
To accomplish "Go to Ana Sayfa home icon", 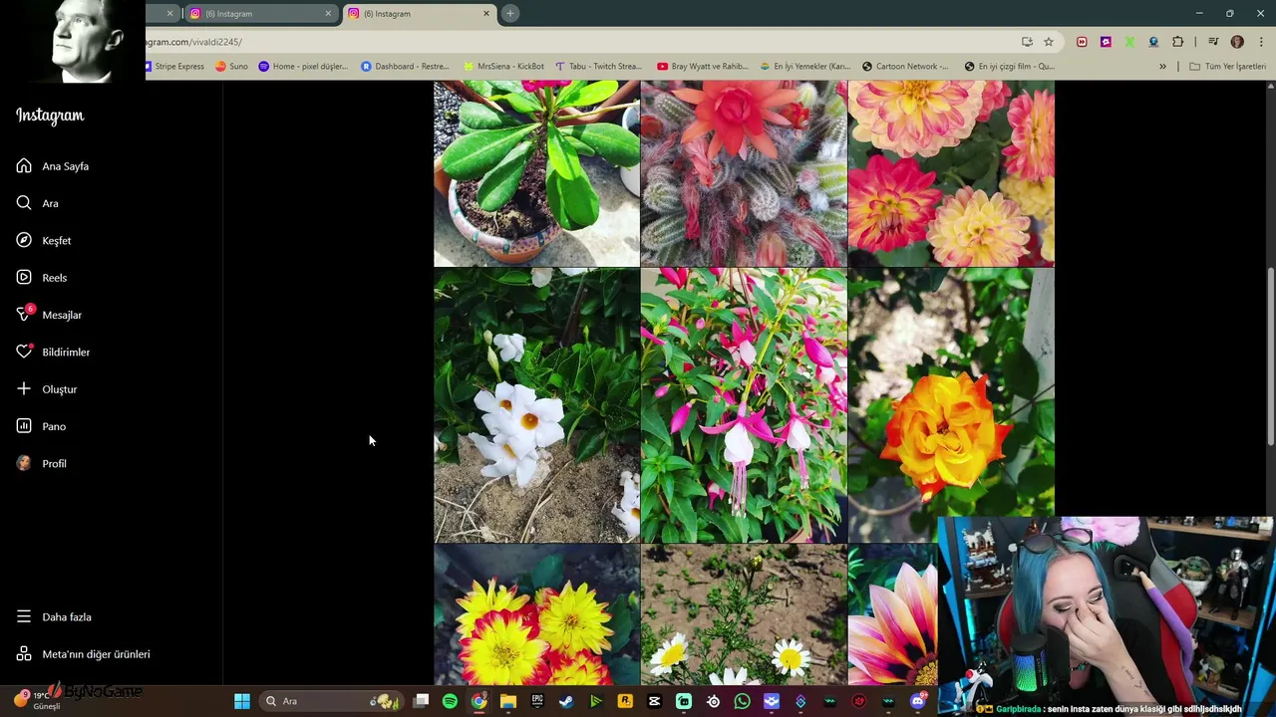I will 24,166.
